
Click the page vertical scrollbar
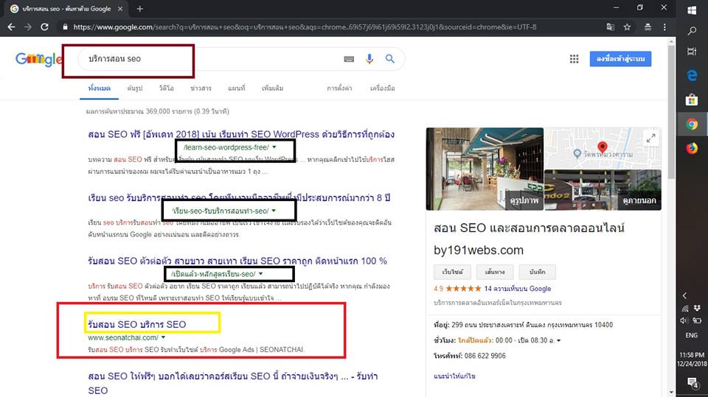tap(671, 110)
